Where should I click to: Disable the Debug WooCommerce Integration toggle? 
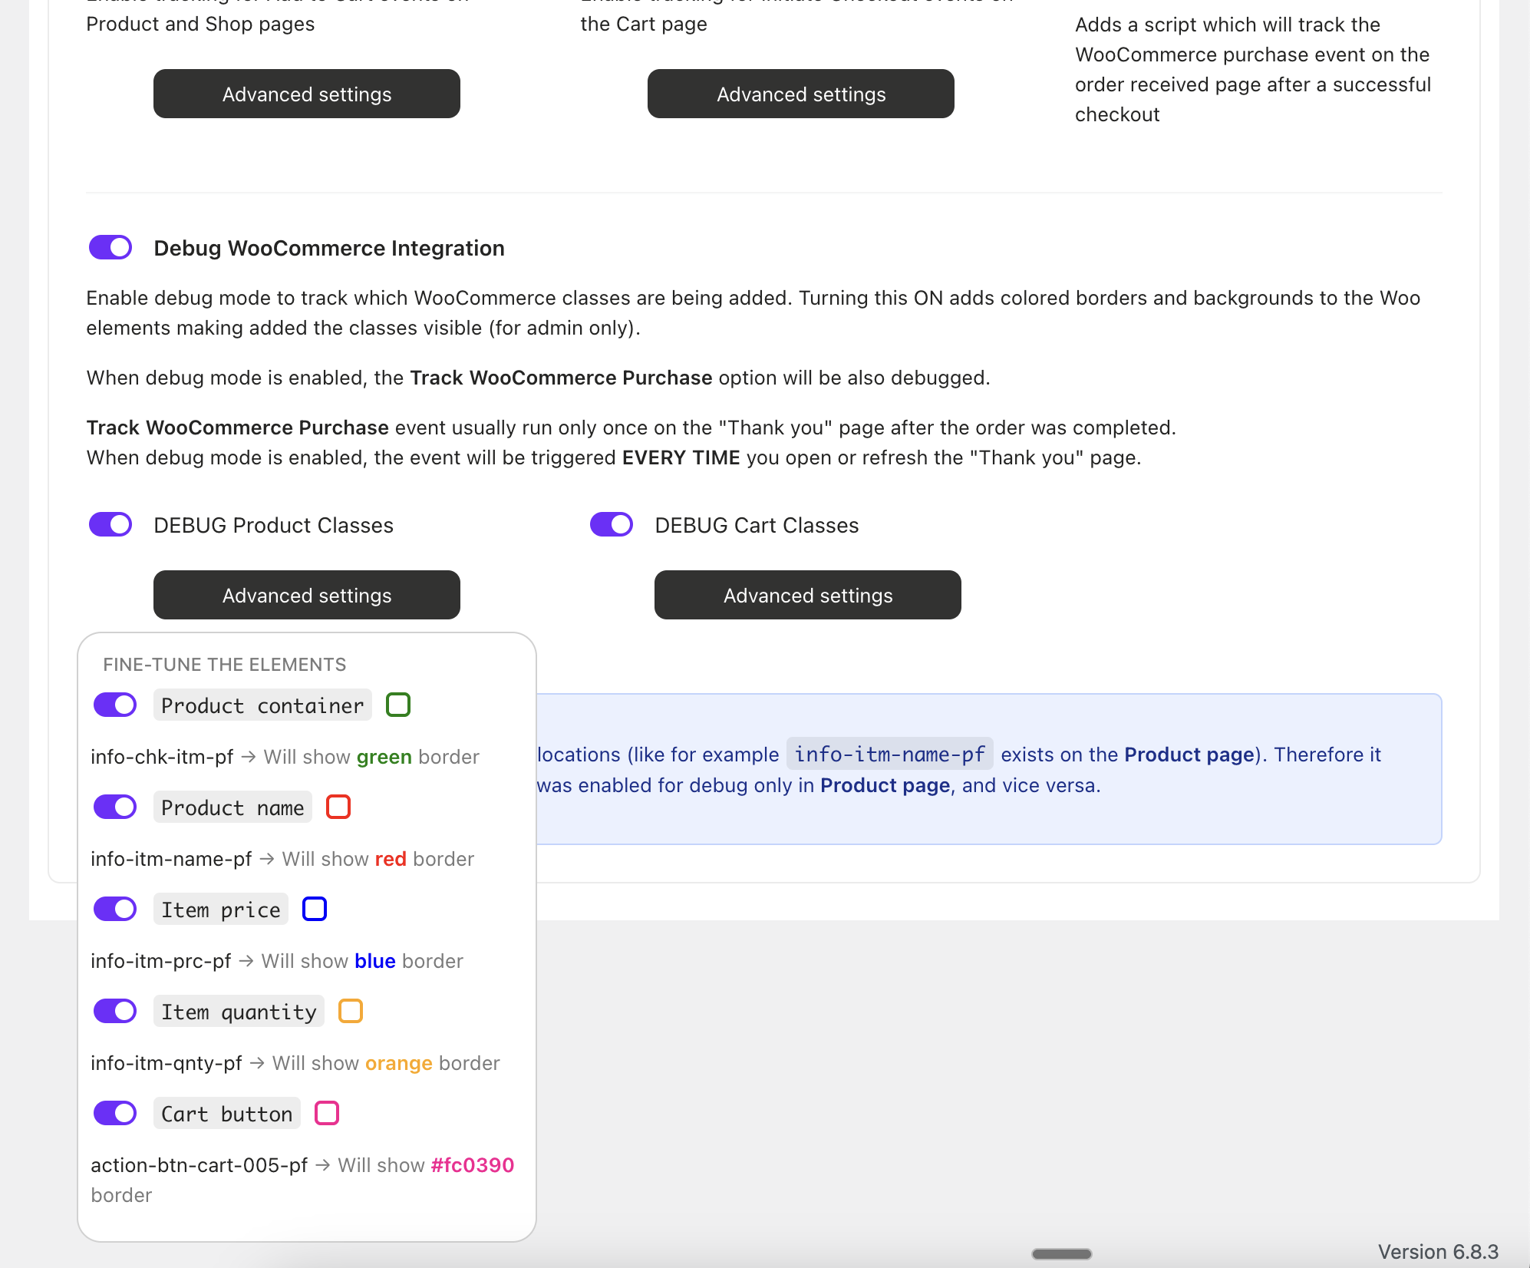point(110,247)
